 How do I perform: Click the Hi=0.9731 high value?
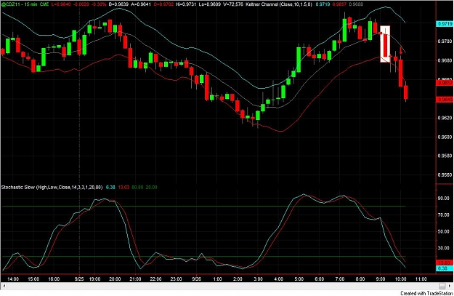click(x=186, y=4)
